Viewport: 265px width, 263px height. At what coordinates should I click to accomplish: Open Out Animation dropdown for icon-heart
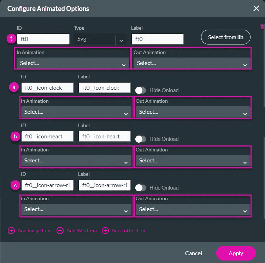[x=193, y=161]
